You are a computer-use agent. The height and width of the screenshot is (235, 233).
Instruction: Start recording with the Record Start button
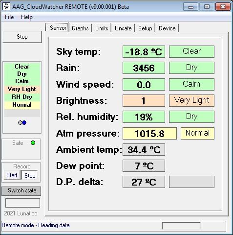pyautogui.click(x=12, y=175)
